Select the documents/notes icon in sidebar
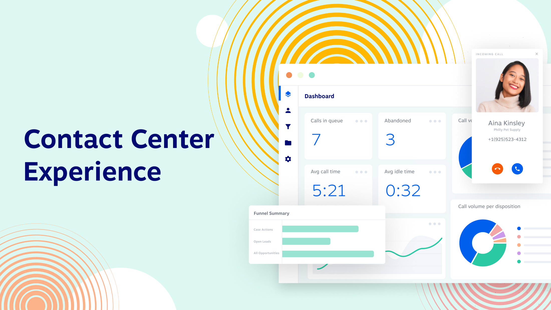551x310 pixels. tap(288, 143)
